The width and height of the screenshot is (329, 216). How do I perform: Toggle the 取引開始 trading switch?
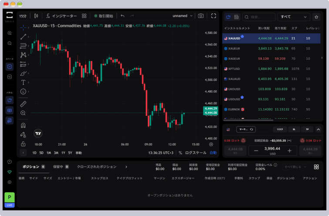coord(103,16)
